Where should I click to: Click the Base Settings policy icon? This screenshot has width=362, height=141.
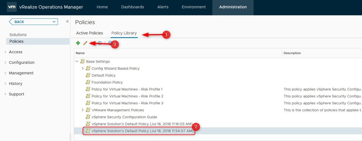click(x=82, y=61)
